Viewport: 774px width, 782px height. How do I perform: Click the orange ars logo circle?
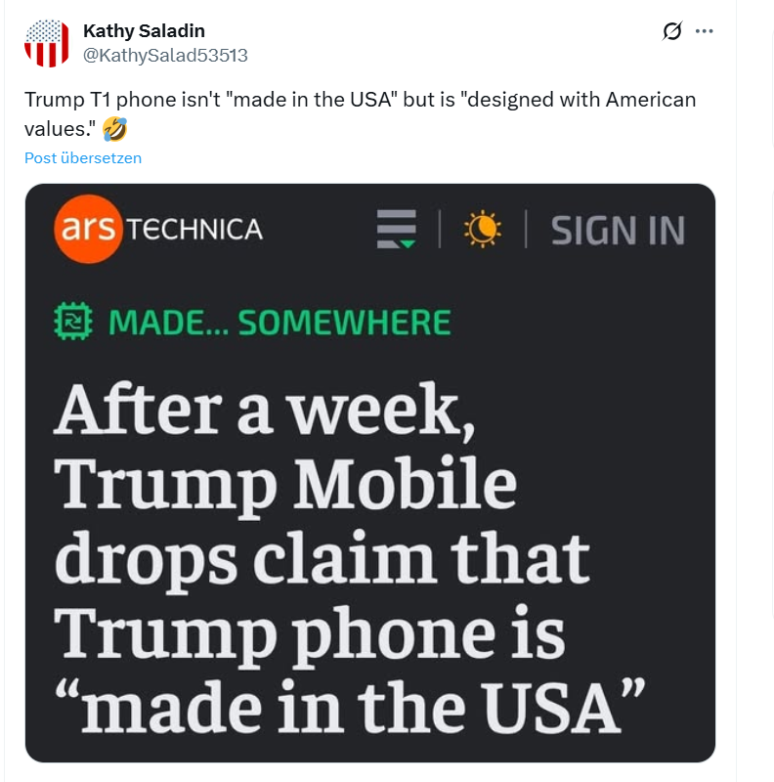click(88, 230)
